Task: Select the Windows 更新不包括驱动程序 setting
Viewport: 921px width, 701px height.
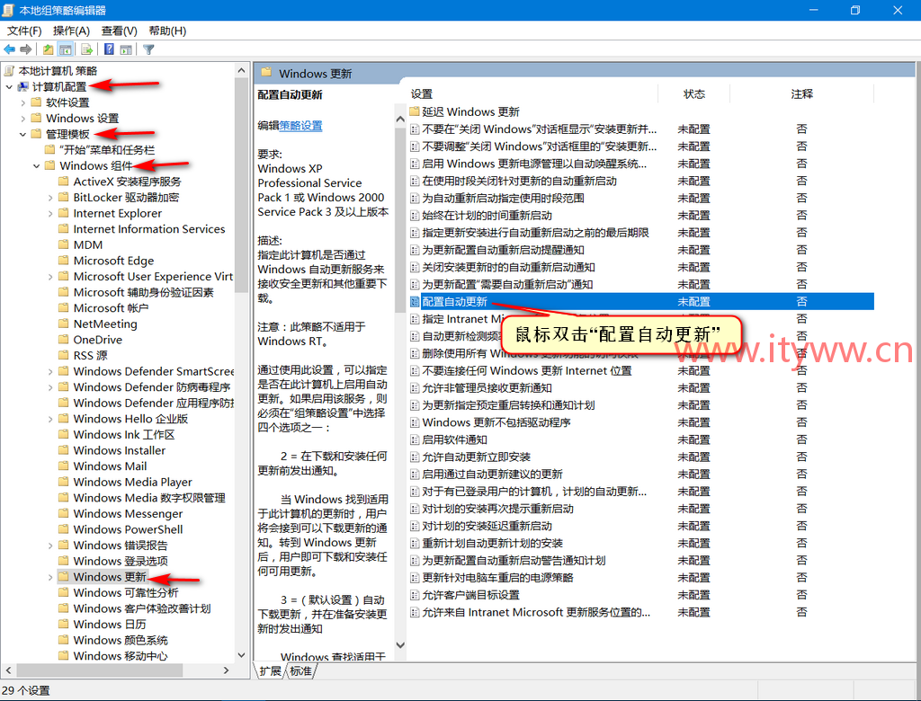Action: tap(496, 422)
